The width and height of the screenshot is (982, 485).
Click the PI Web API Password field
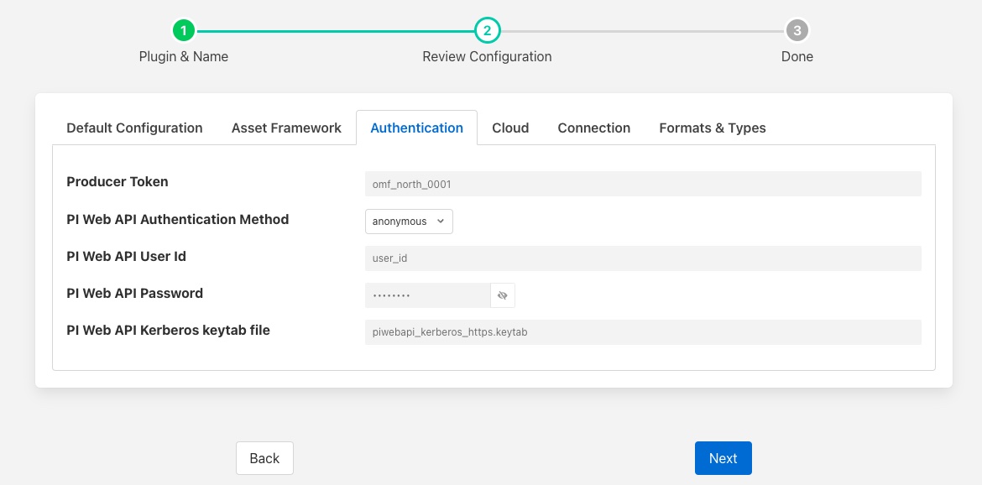pyautogui.click(x=427, y=295)
